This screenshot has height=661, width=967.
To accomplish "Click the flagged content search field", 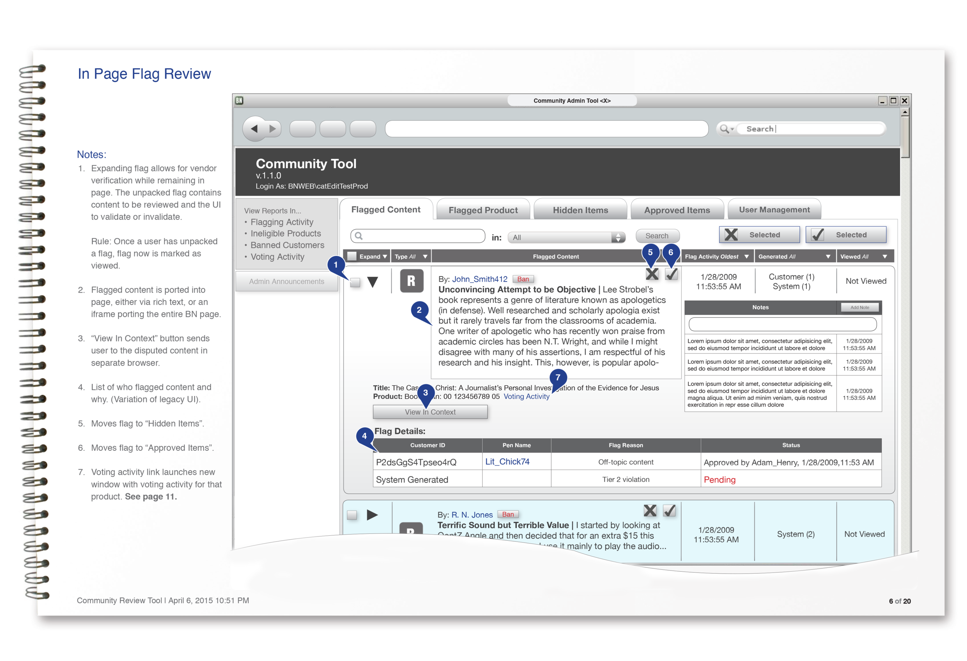I will click(418, 236).
